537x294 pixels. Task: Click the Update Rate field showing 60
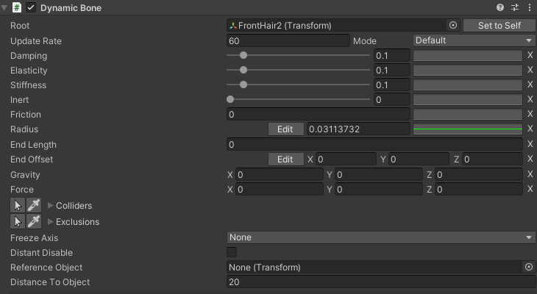288,40
